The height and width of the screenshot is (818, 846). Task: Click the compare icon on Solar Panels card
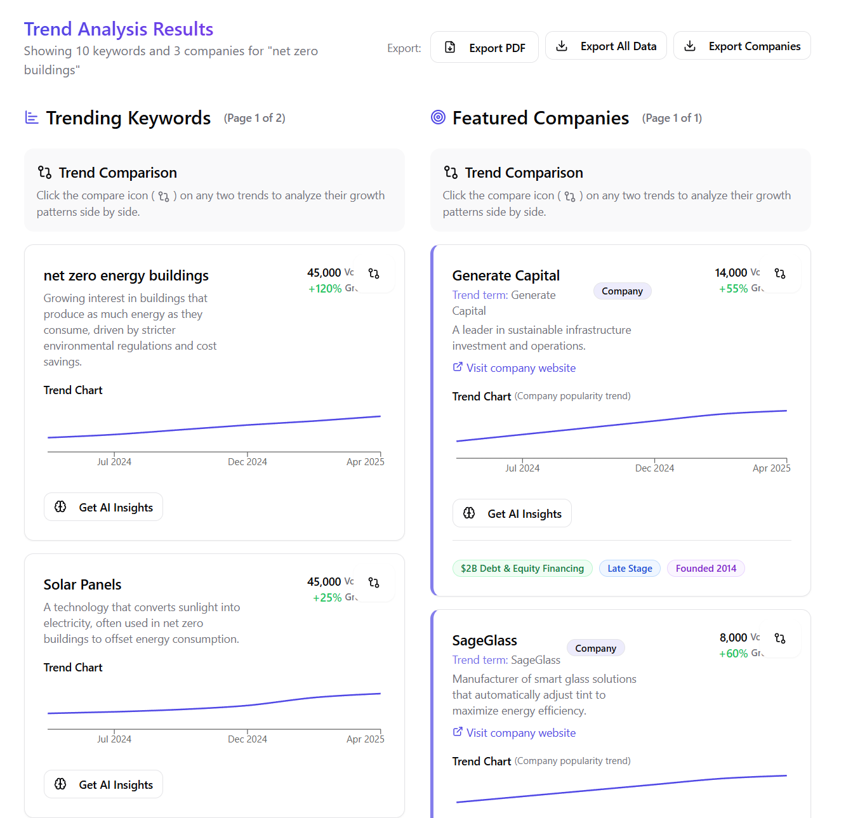374,583
